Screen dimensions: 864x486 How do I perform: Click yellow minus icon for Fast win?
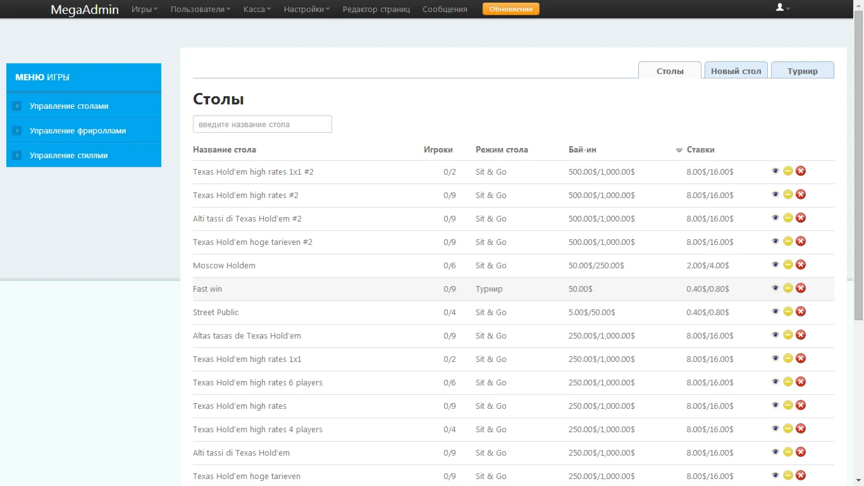coord(788,289)
